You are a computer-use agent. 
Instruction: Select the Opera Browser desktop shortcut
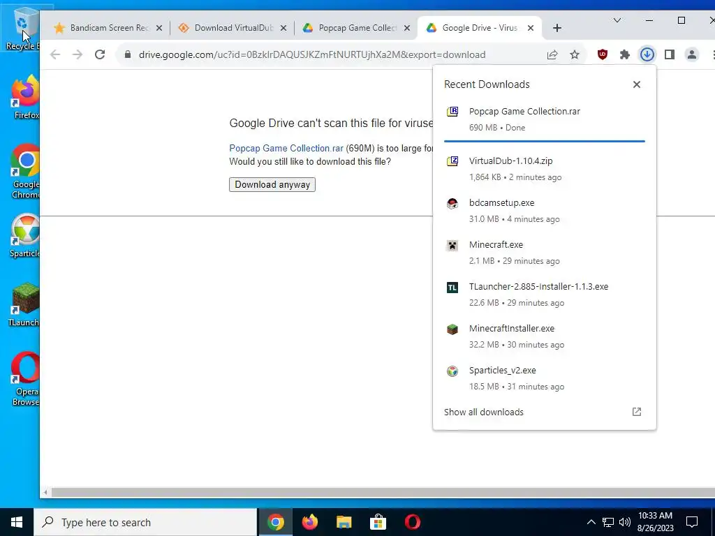[x=25, y=378]
